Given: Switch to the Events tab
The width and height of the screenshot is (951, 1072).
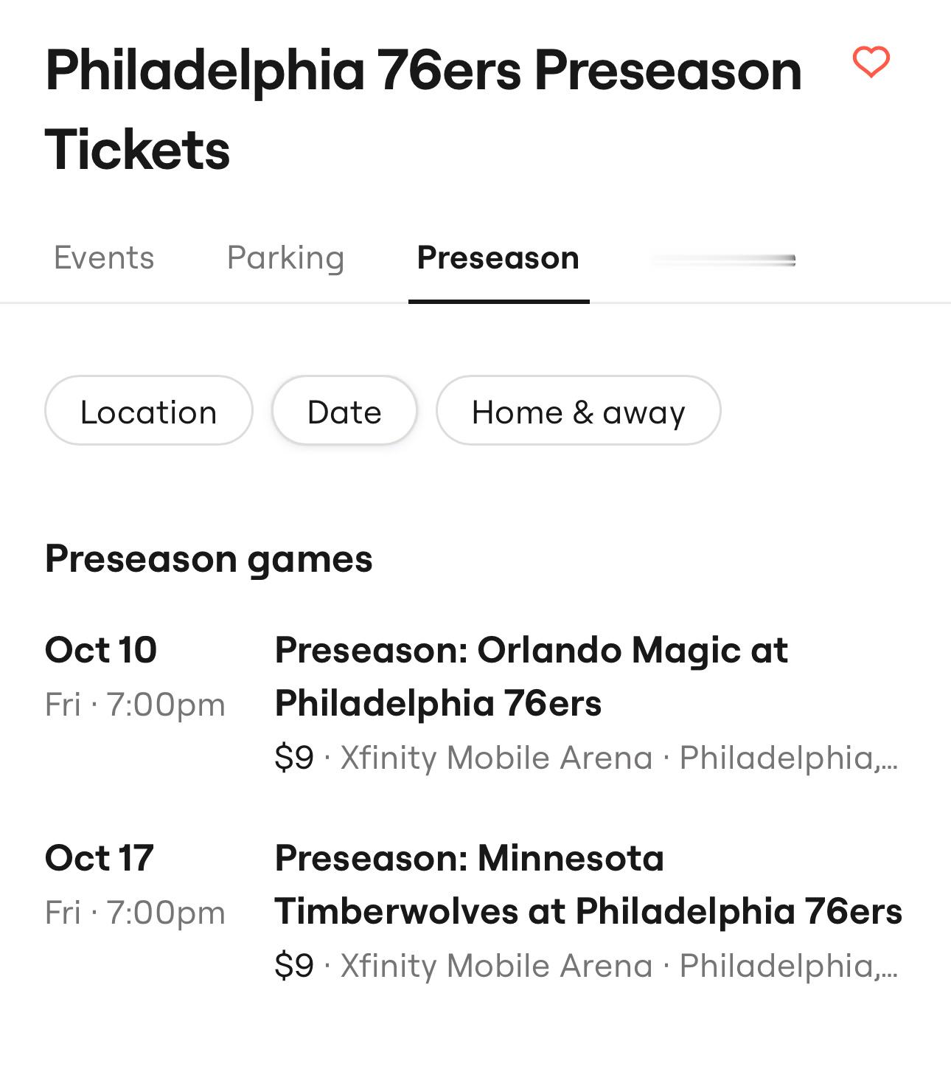Looking at the screenshot, I should click(104, 257).
